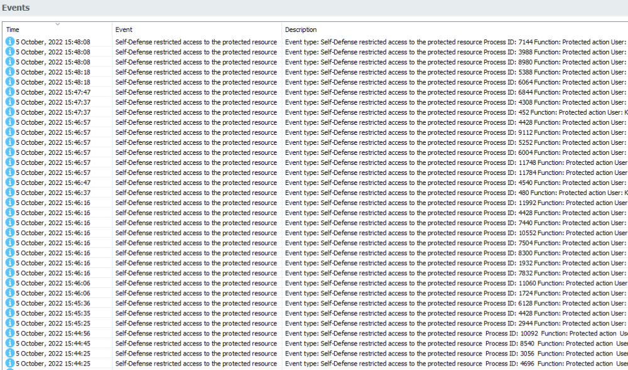The image size is (628, 370).
Task: Select the time cell 15:47:47
Action: [x=53, y=92]
